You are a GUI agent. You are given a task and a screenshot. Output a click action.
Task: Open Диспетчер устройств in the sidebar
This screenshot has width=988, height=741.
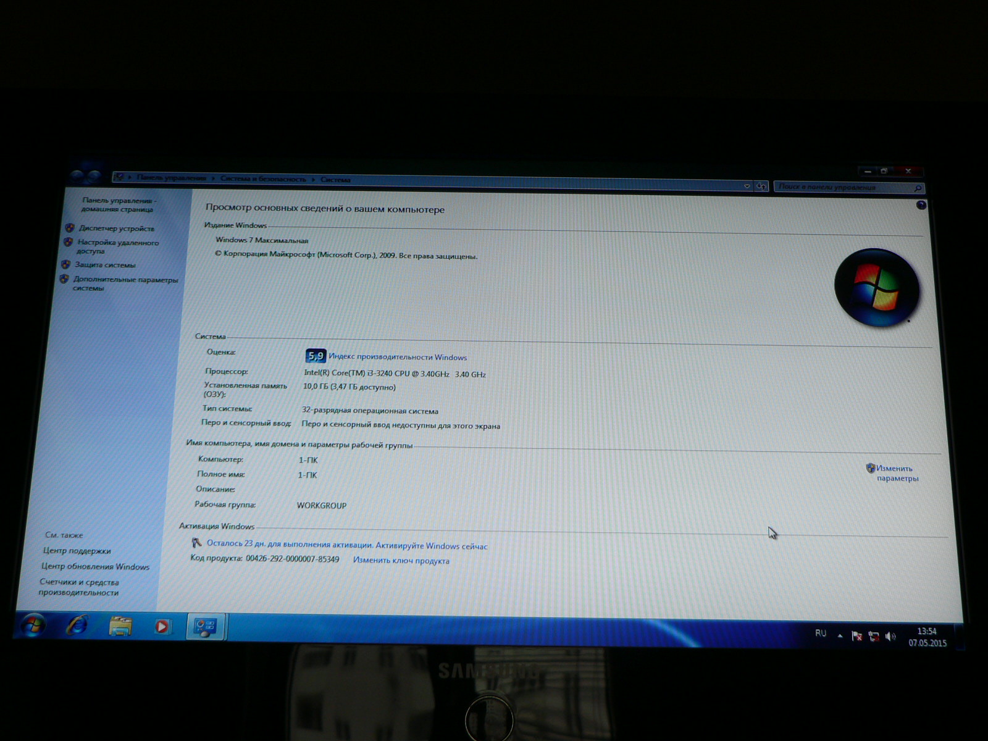click(x=116, y=228)
